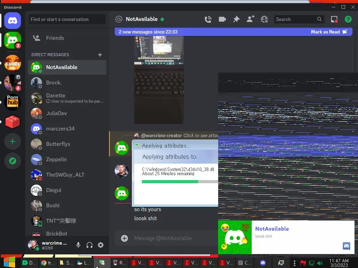Open the Inbox icon in header
The height and width of the screenshot is (268, 358).
(x=334, y=20)
